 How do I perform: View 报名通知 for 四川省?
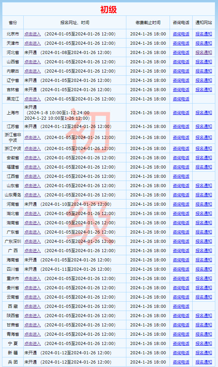click(x=204, y=269)
